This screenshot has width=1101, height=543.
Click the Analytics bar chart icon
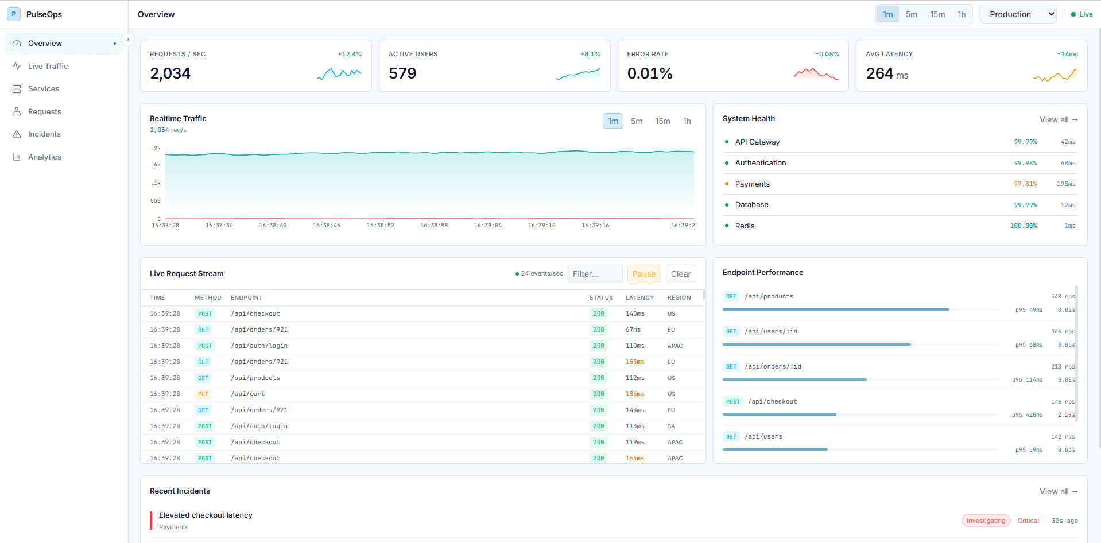[x=17, y=157]
